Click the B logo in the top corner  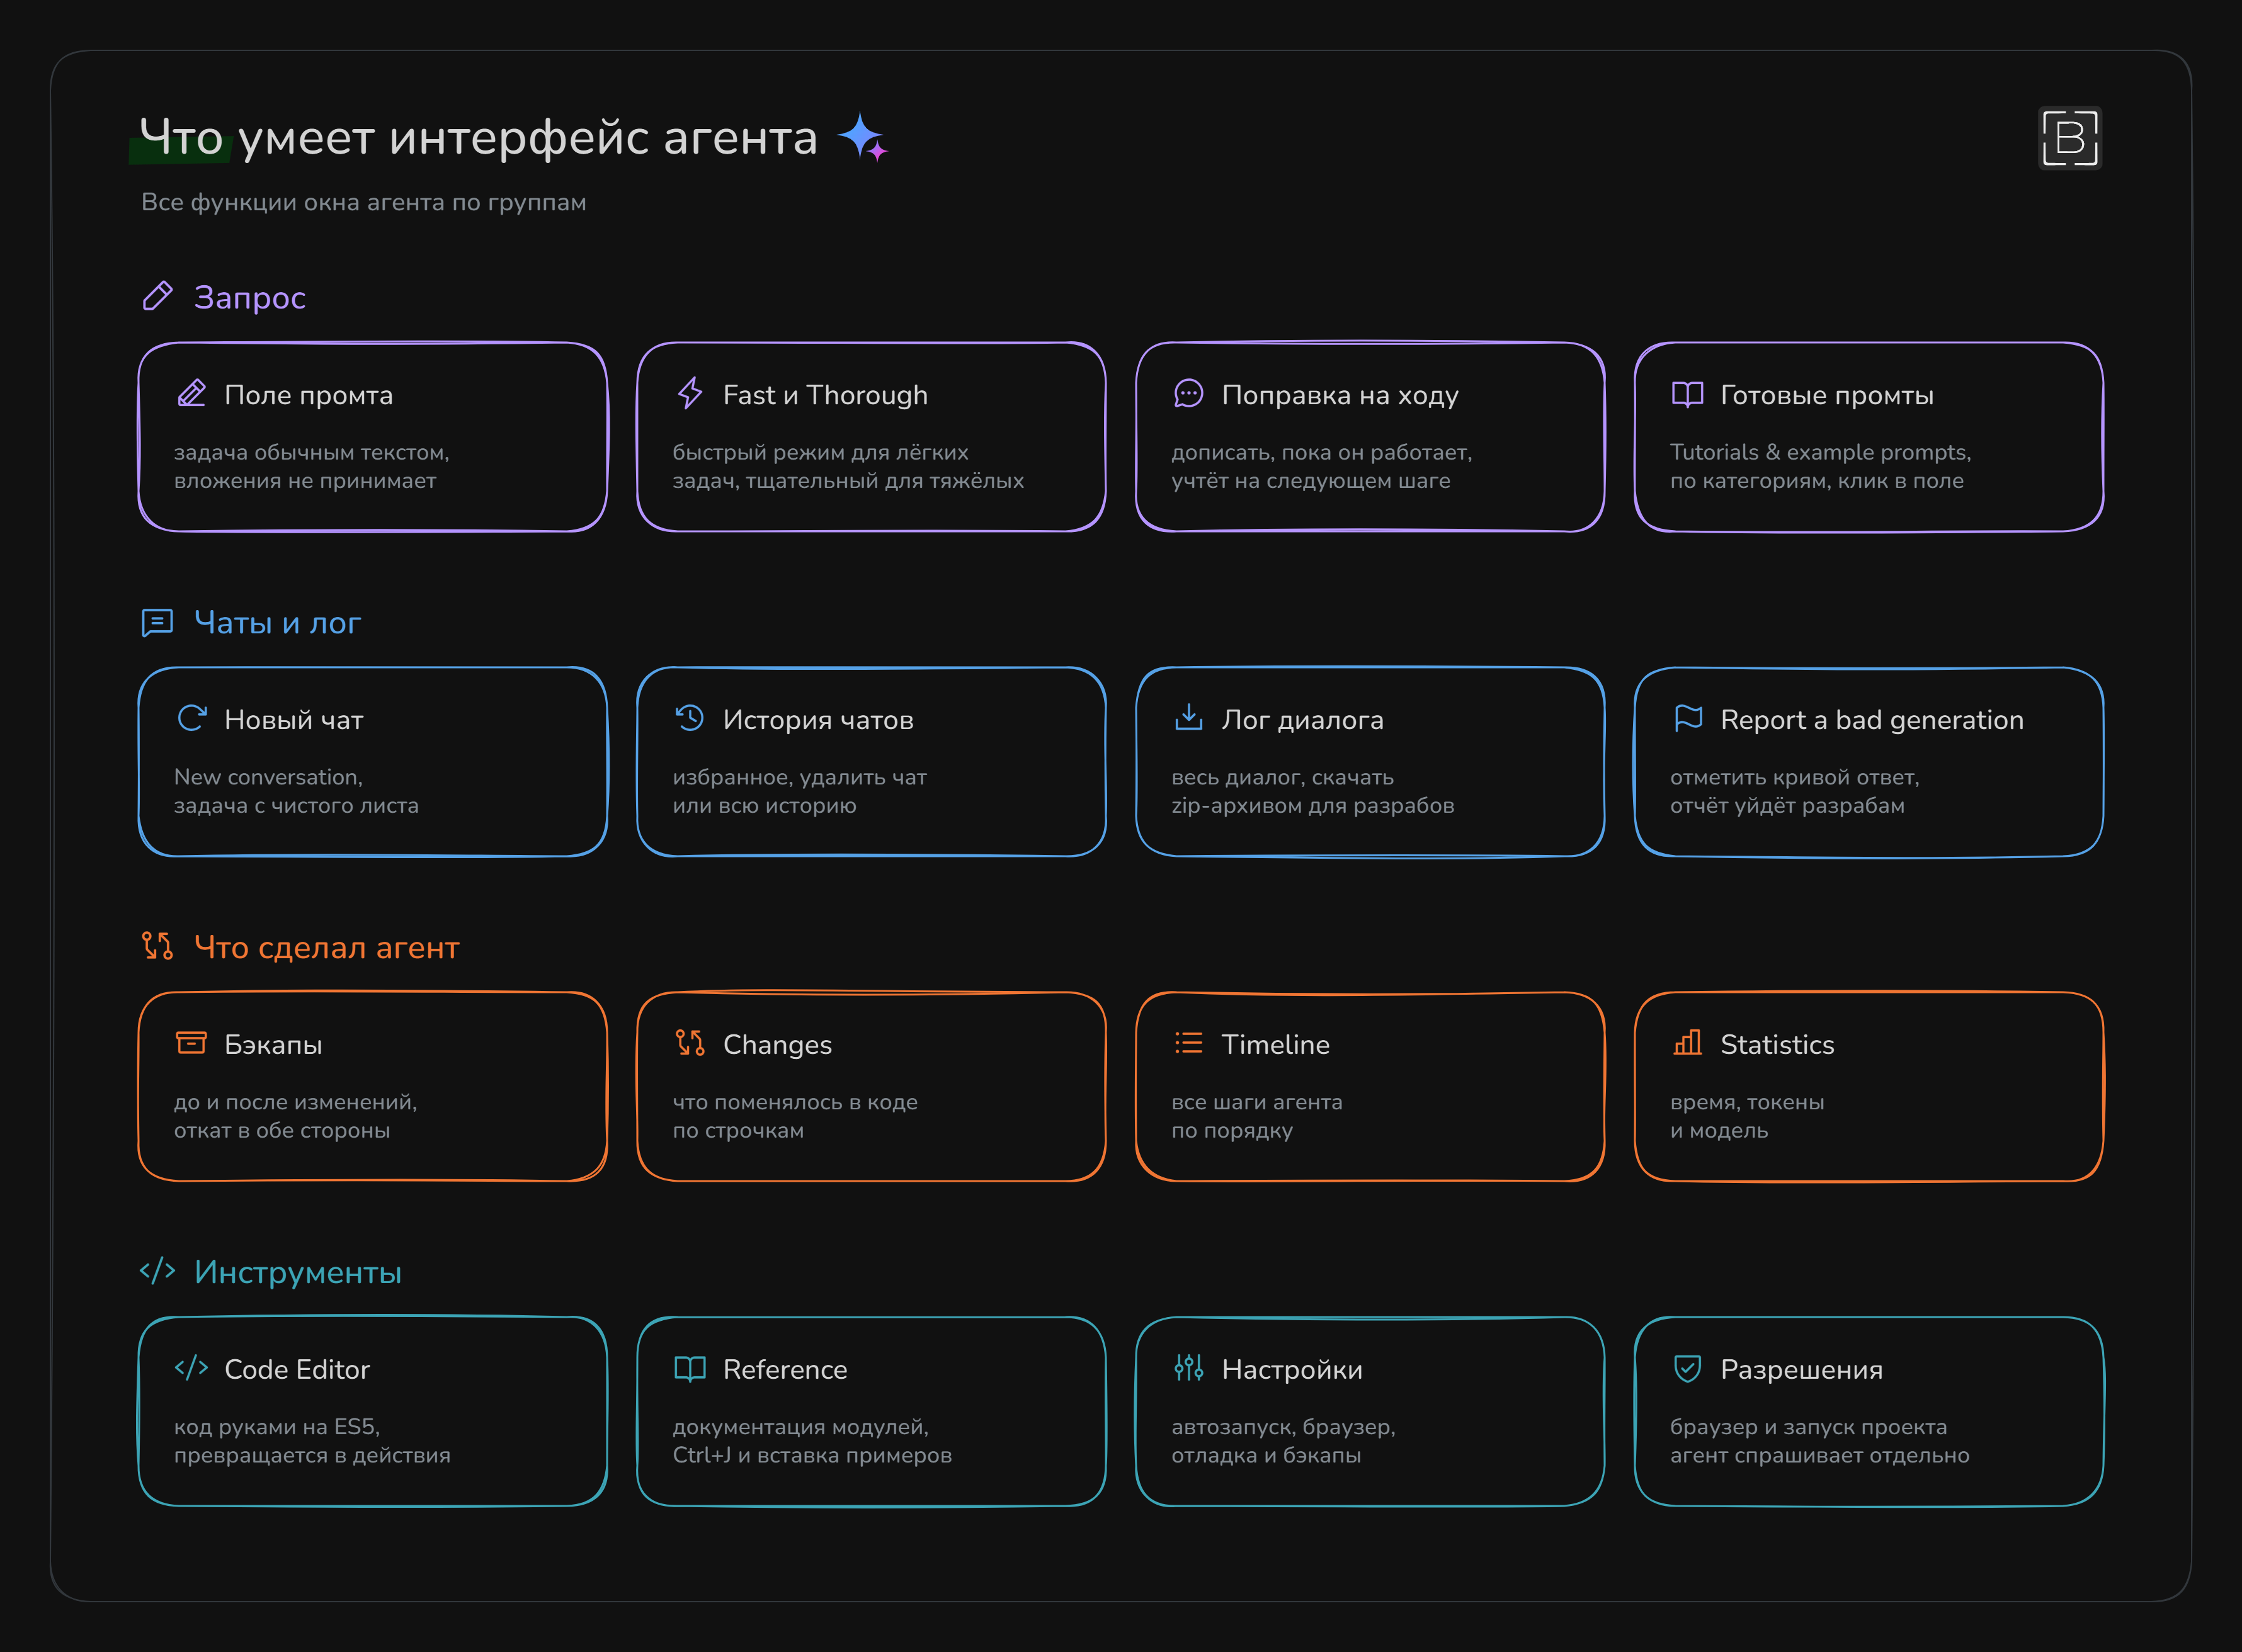click(2070, 138)
